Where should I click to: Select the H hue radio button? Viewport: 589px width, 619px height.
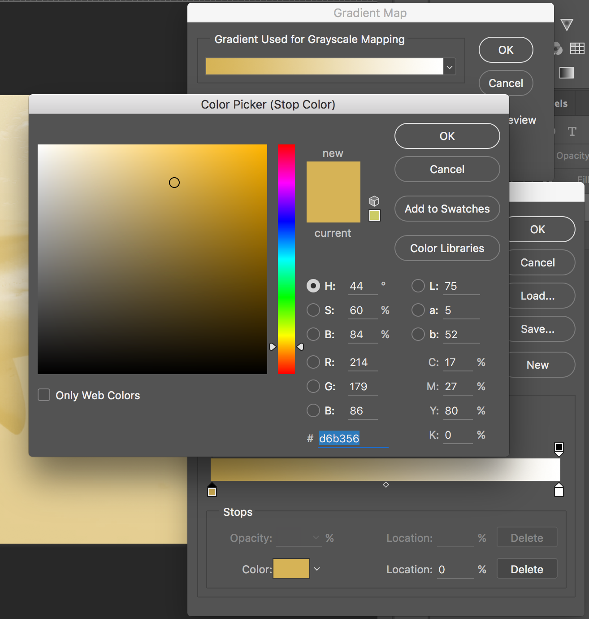click(313, 286)
